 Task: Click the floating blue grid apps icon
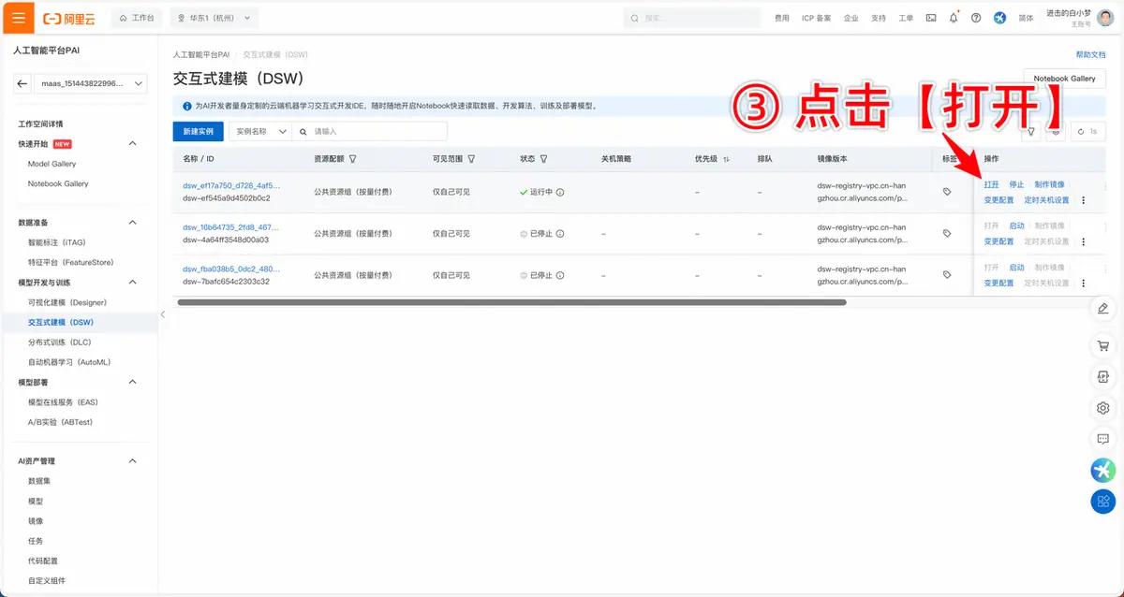(1103, 501)
